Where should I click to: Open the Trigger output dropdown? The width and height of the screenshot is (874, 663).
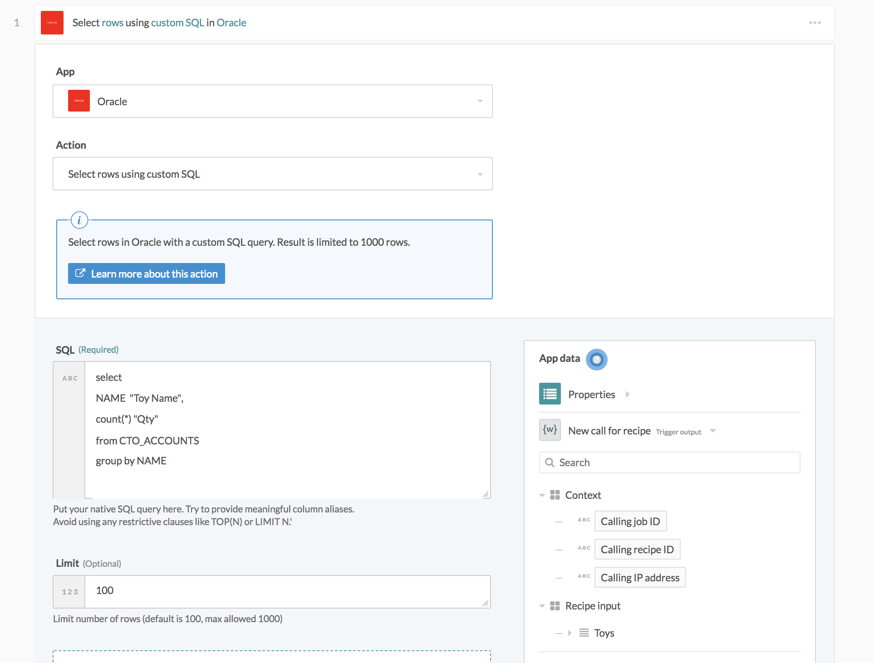[712, 431]
